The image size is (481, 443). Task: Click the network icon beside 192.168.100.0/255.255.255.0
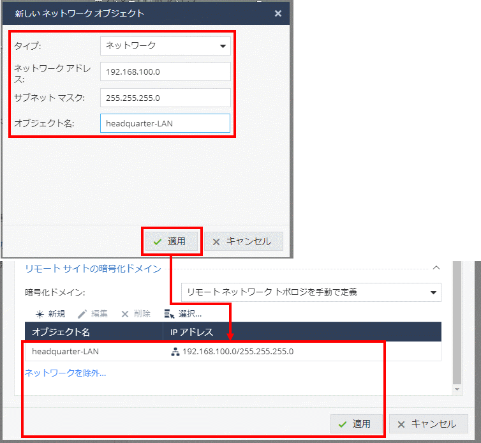[175, 352]
